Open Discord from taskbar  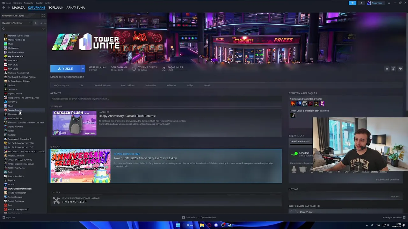pyautogui.click(x=216, y=225)
